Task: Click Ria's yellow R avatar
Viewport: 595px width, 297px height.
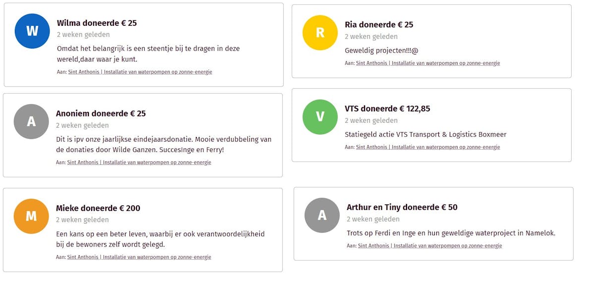Action: coord(320,33)
